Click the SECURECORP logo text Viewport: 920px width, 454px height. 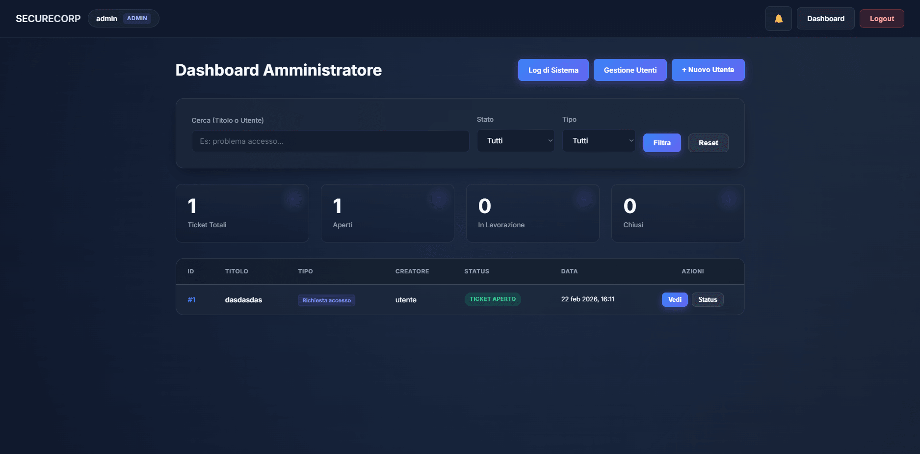(x=48, y=19)
